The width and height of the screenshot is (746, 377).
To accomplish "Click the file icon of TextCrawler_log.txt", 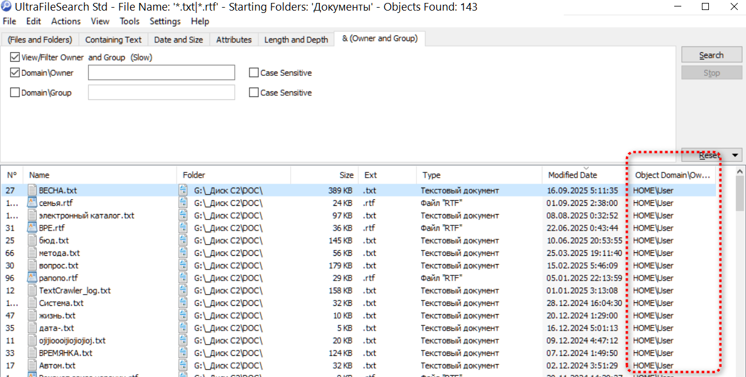I will [x=32, y=291].
